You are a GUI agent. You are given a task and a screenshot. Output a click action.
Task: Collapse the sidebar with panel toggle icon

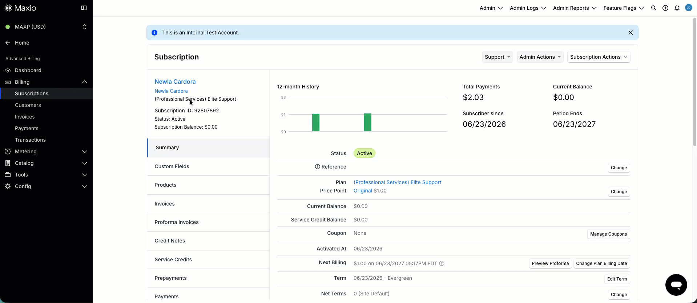point(84,8)
